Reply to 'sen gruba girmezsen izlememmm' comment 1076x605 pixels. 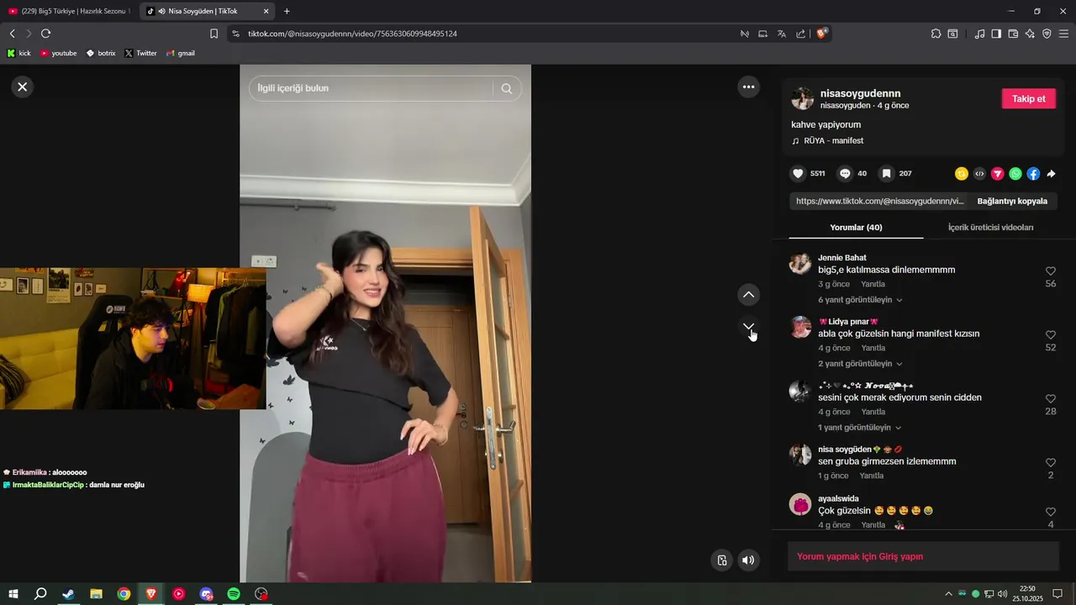[x=872, y=476]
